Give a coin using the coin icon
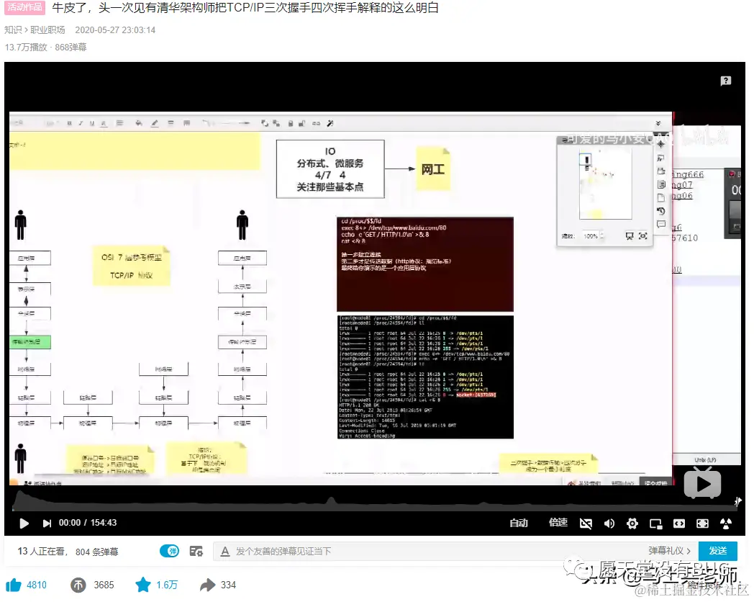 pos(78,585)
